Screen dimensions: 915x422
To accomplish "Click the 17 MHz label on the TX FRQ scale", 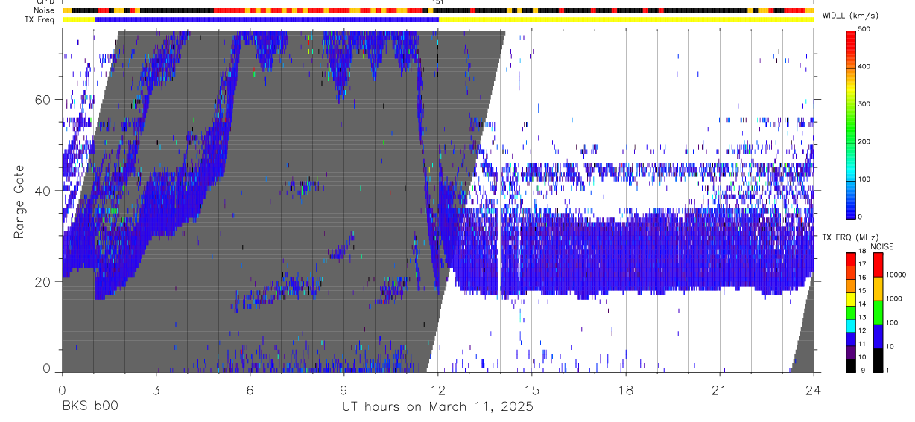I will pyautogui.click(x=862, y=265).
